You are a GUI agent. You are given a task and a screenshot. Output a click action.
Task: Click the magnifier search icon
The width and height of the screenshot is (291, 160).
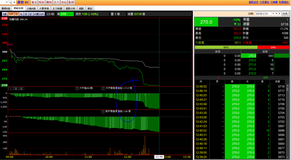click(x=11, y=2)
